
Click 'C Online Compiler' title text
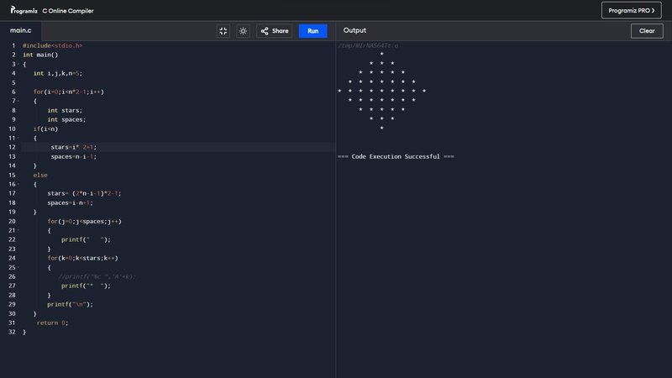tap(68, 11)
